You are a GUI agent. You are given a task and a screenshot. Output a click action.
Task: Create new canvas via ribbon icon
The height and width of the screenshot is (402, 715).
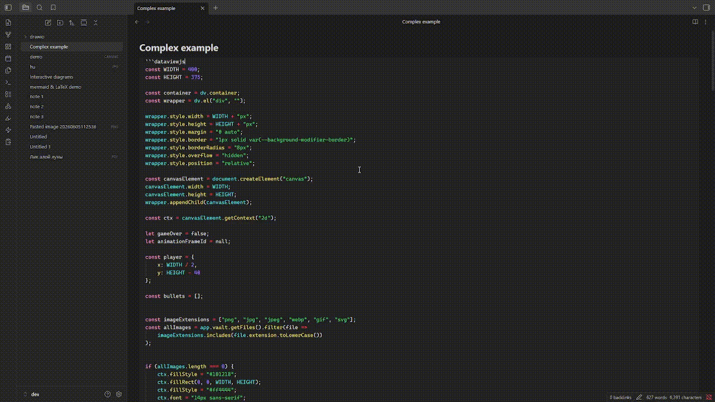[x=8, y=47]
